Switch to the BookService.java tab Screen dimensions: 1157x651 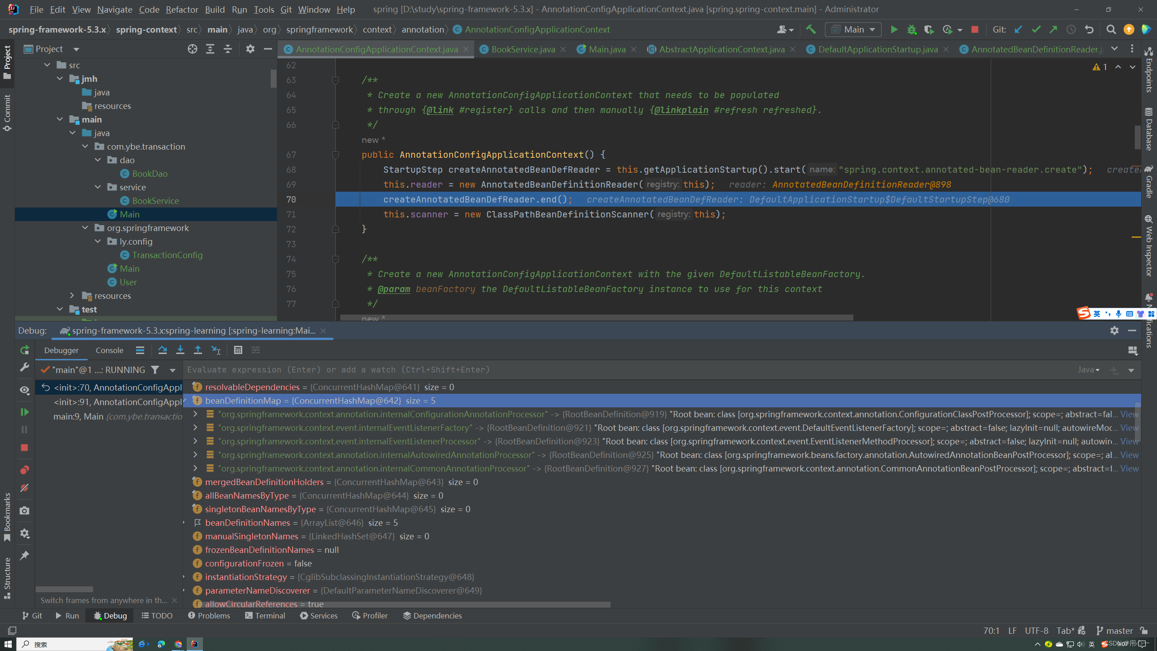point(522,49)
